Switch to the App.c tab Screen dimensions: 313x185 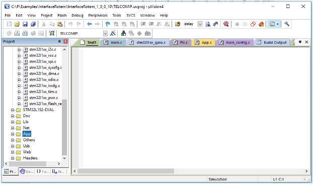203,42
